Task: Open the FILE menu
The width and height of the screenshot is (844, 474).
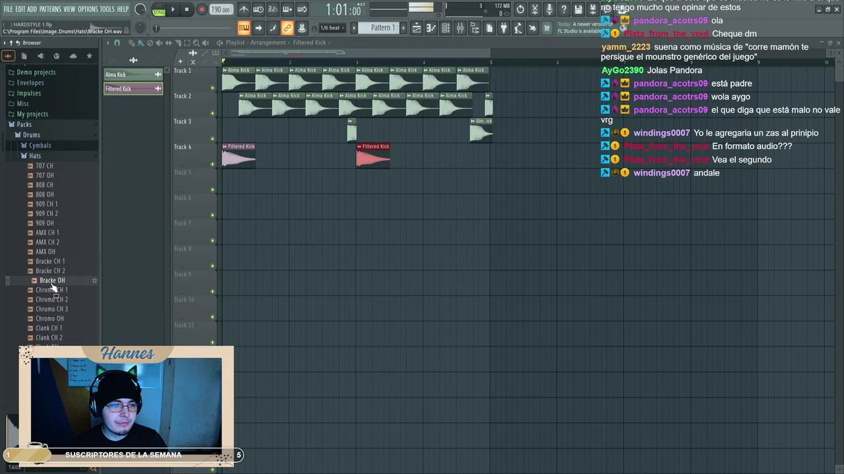Action: click(x=8, y=9)
